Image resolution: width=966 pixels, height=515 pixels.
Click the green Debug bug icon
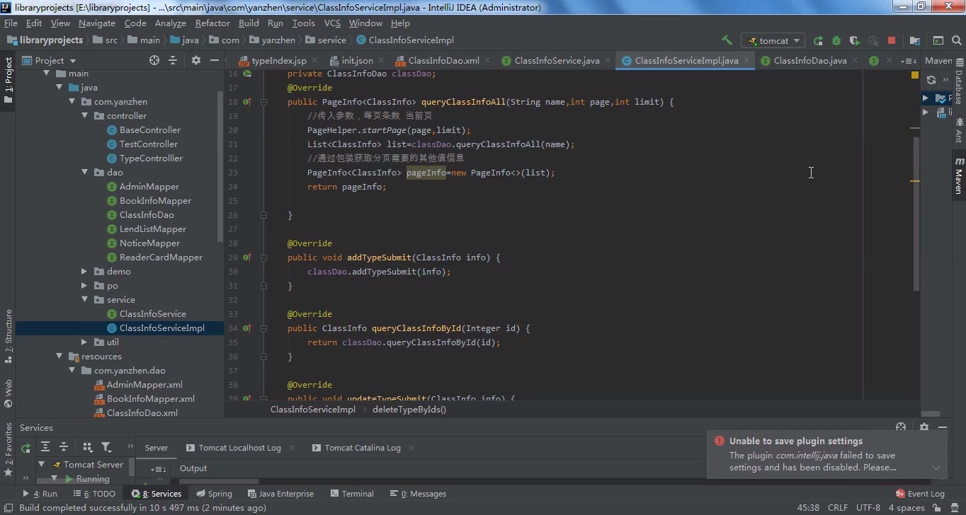836,40
